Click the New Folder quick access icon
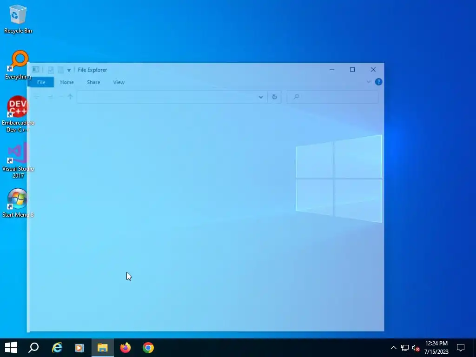476x357 pixels. (x=60, y=70)
